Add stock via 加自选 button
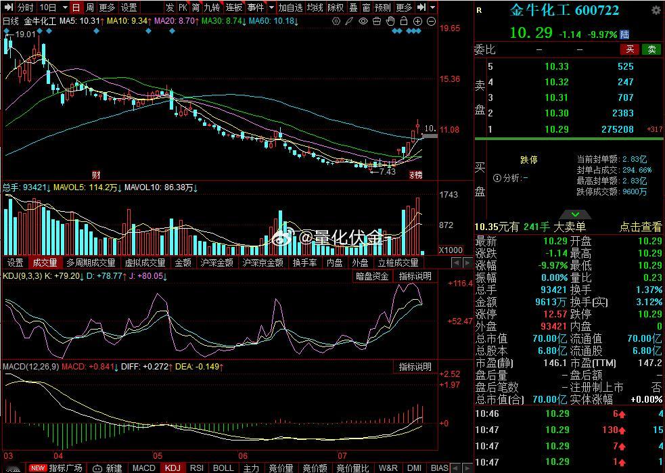Viewport: 665px width, 473px height. pyautogui.click(x=290, y=7)
